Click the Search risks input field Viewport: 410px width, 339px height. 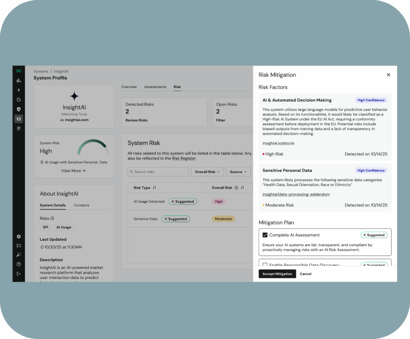point(158,172)
